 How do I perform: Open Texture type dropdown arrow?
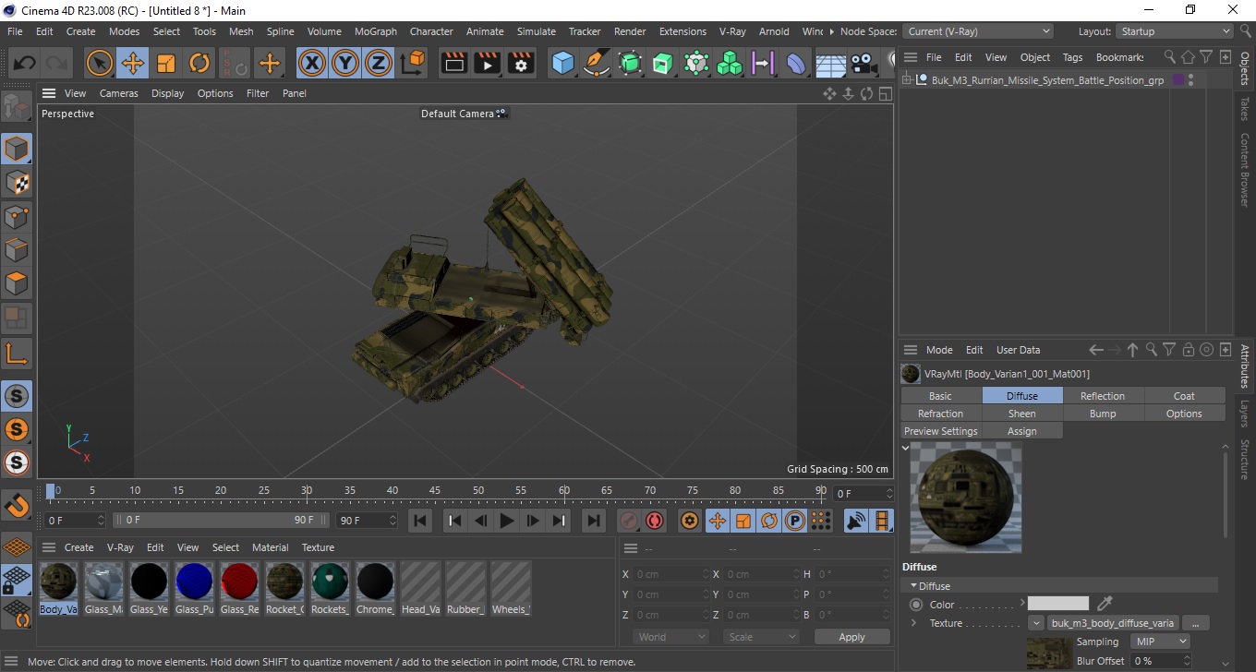[x=1036, y=623]
